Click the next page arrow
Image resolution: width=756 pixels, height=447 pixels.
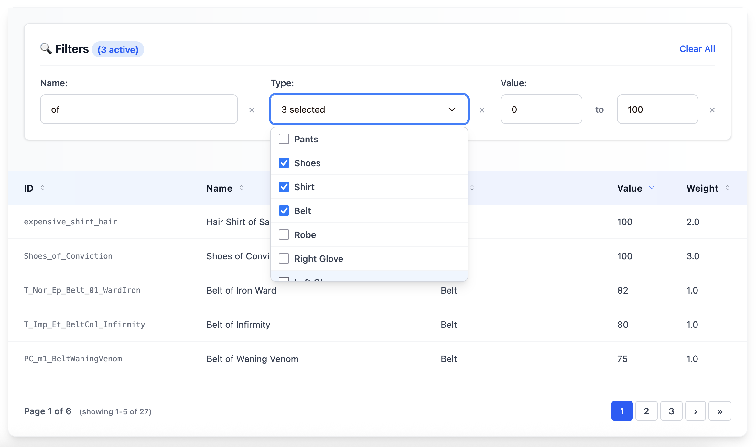coord(696,411)
